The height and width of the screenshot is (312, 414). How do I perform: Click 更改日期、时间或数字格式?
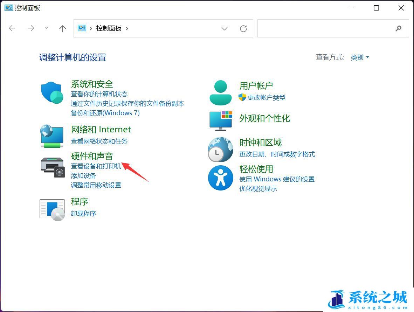coord(277,154)
